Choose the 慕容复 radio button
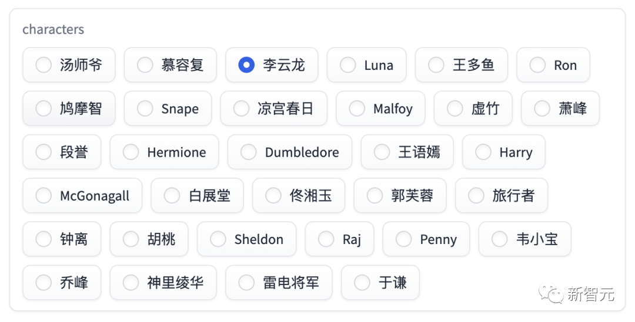This screenshot has height=322, width=635. pyautogui.click(x=170, y=65)
